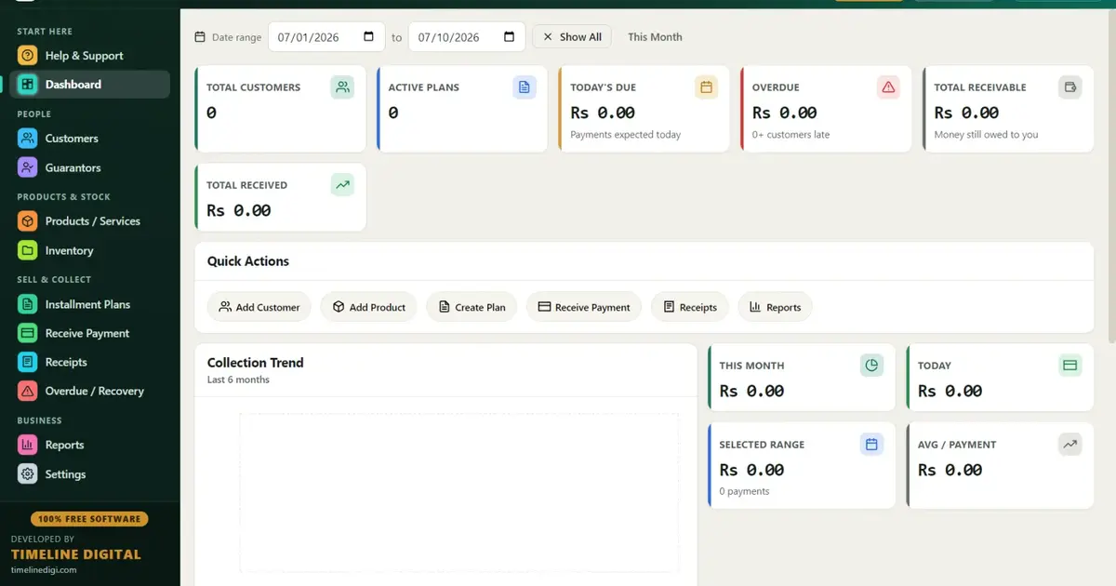Image resolution: width=1116 pixels, height=586 pixels.
Task: Click the Today's Due calendar icon
Action: point(707,87)
